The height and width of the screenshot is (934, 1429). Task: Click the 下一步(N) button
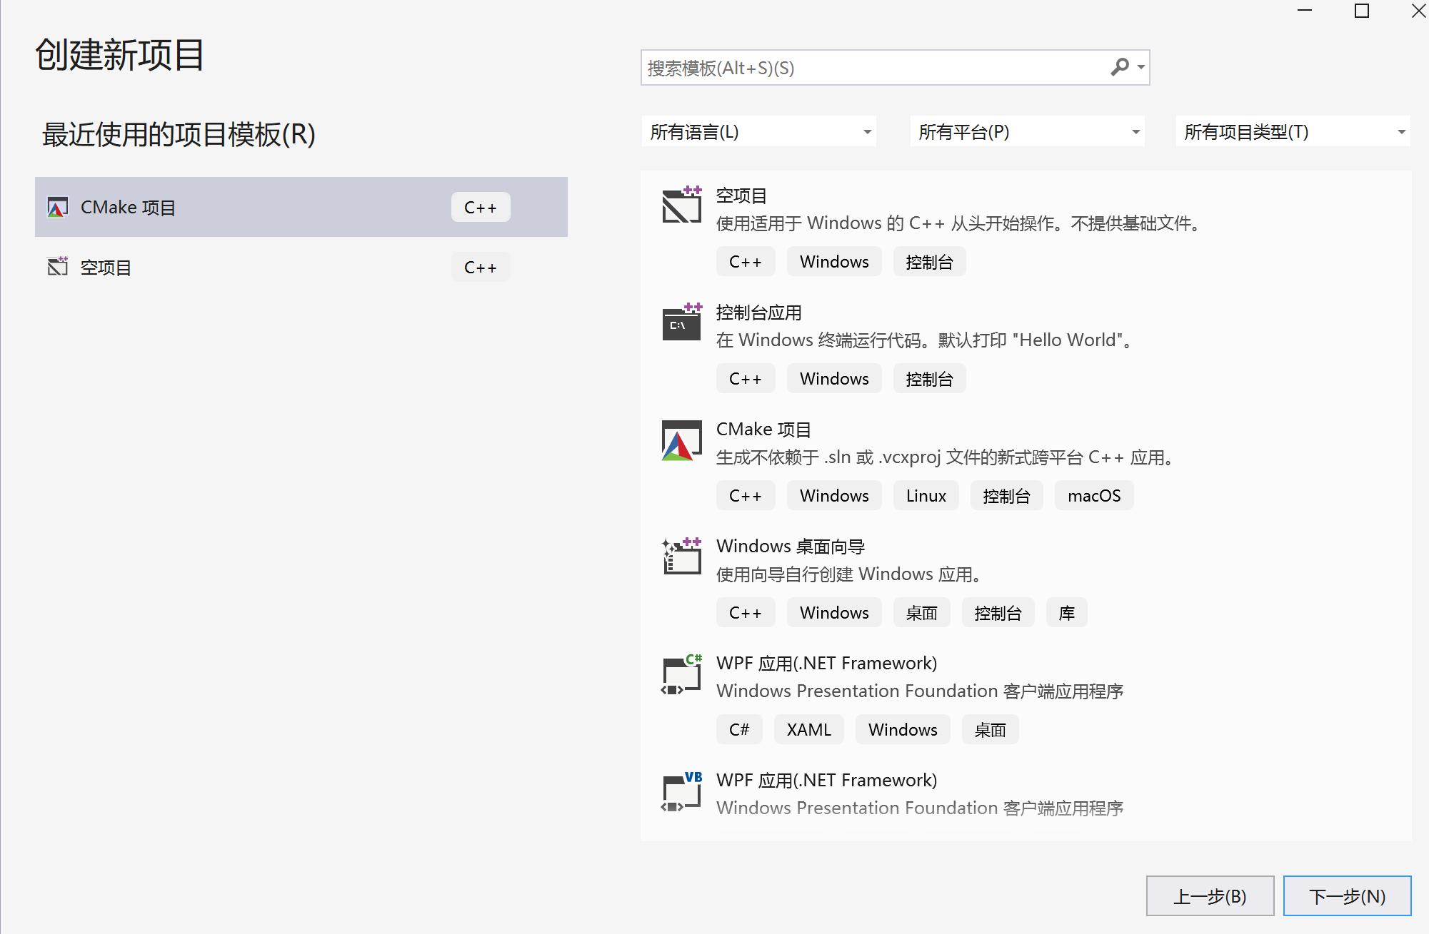(x=1347, y=896)
